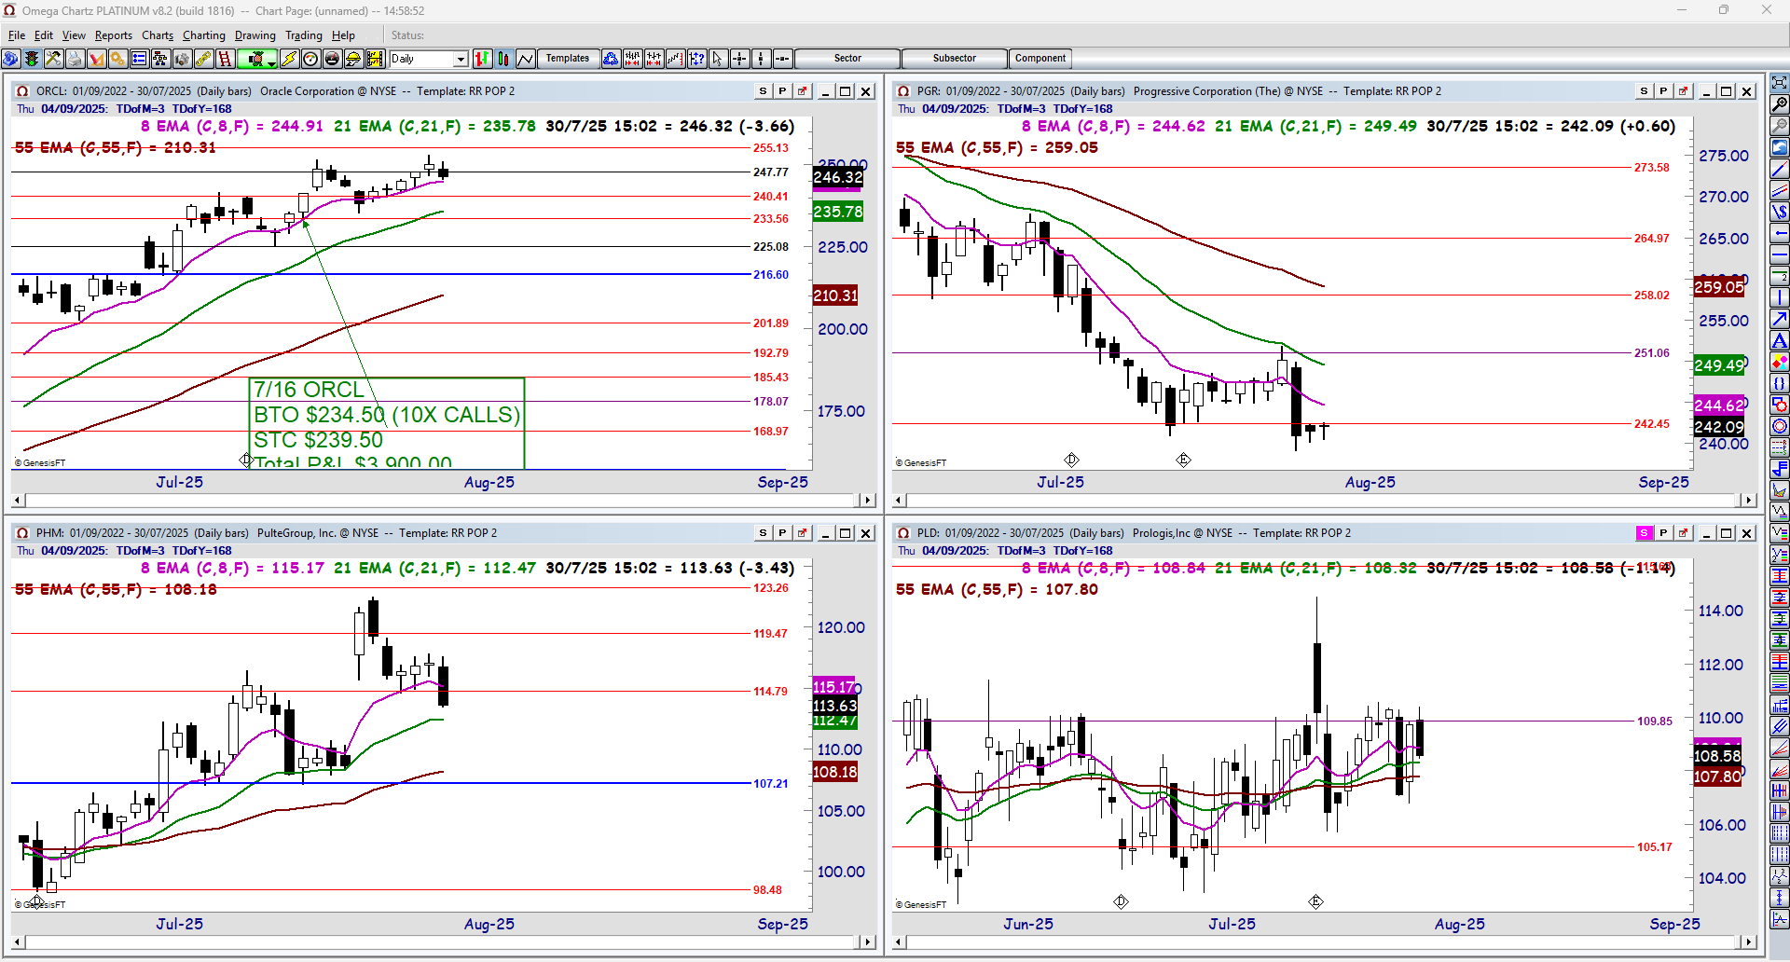Open the Charts menu
The height and width of the screenshot is (962, 1790).
pos(158,35)
